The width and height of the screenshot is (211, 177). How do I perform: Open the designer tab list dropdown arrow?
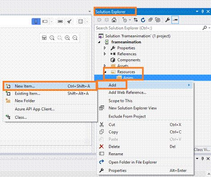point(89,12)
